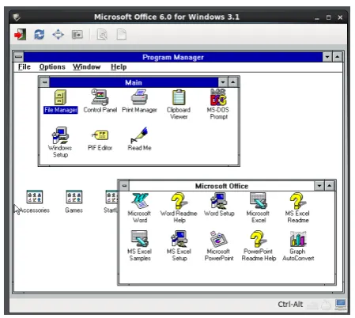Click the Main window title bar
Viewport: 355px width, 318px height.
pos(134,82)
